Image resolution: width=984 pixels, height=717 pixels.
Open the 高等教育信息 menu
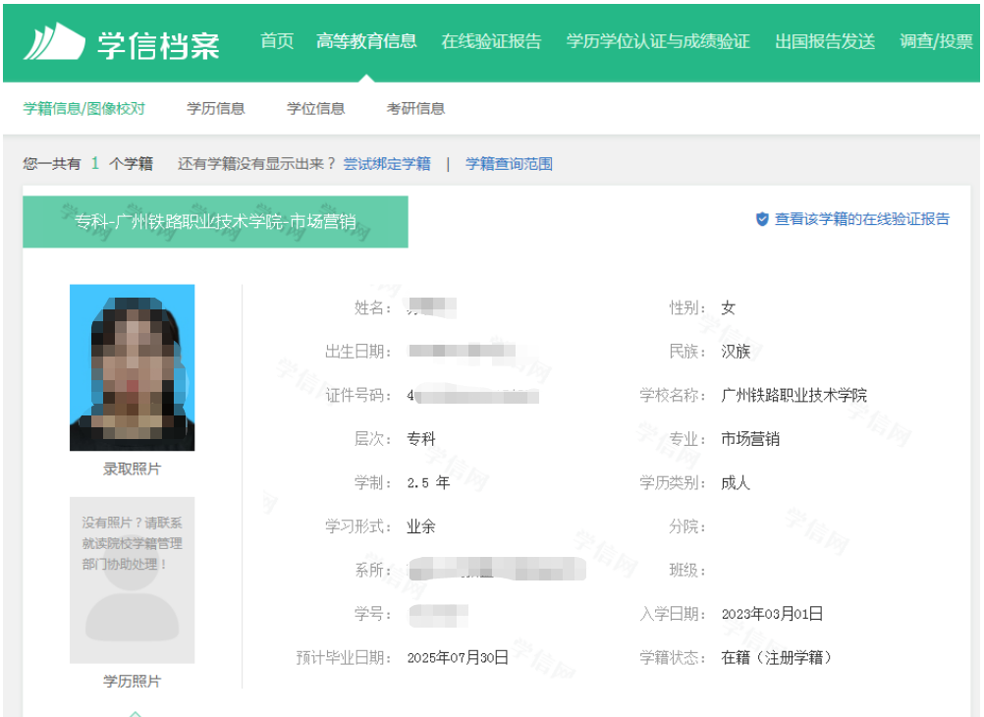[366, 41]
